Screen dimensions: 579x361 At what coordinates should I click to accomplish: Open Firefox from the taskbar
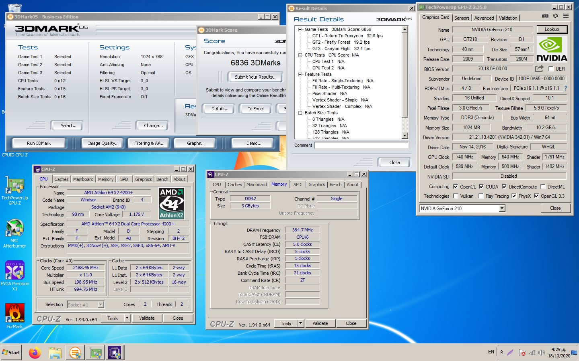click(x=35, y=353)
